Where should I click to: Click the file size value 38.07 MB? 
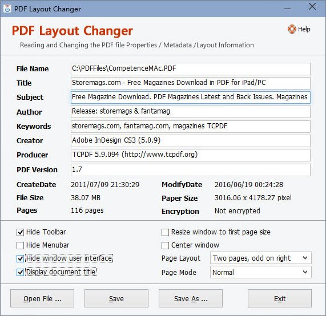point(86,198)
